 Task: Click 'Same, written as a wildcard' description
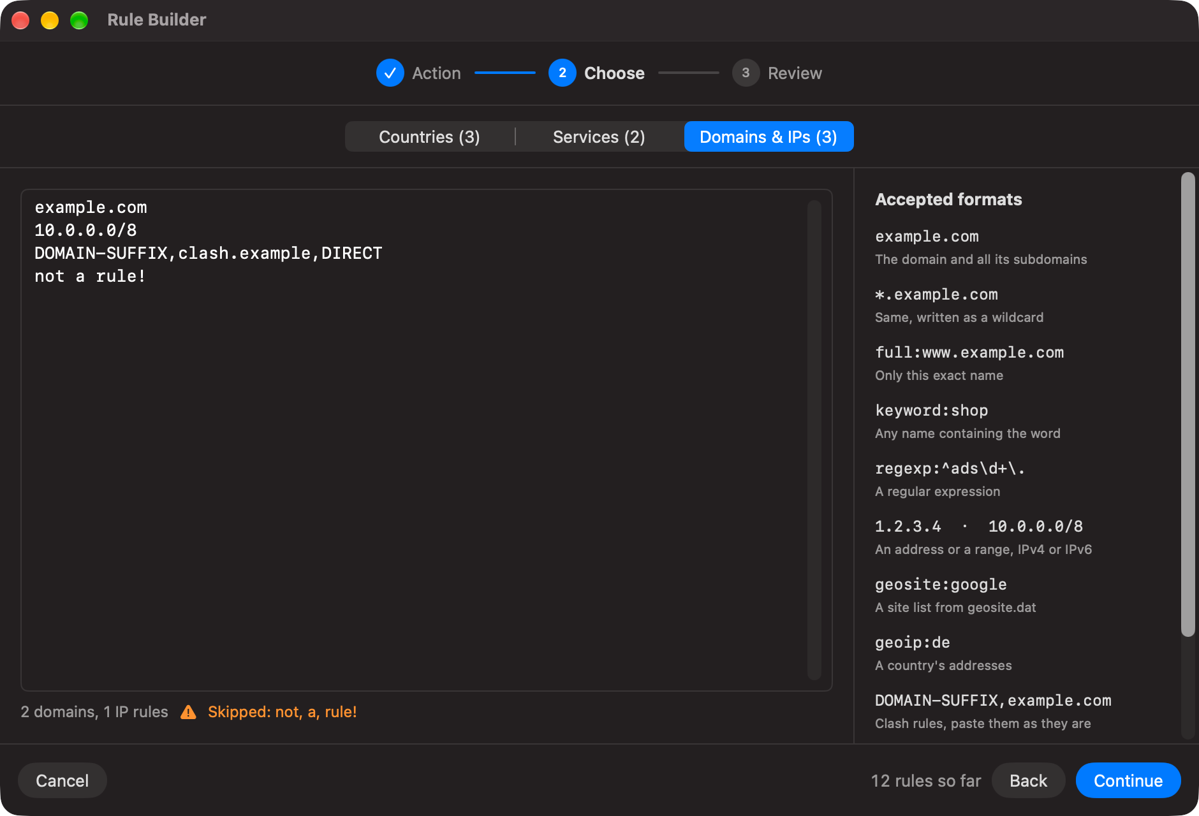[959, 317]
